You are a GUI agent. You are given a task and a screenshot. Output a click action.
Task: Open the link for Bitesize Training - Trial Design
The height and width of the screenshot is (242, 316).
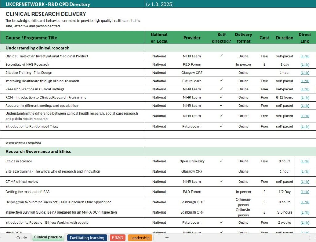(305, 73)
